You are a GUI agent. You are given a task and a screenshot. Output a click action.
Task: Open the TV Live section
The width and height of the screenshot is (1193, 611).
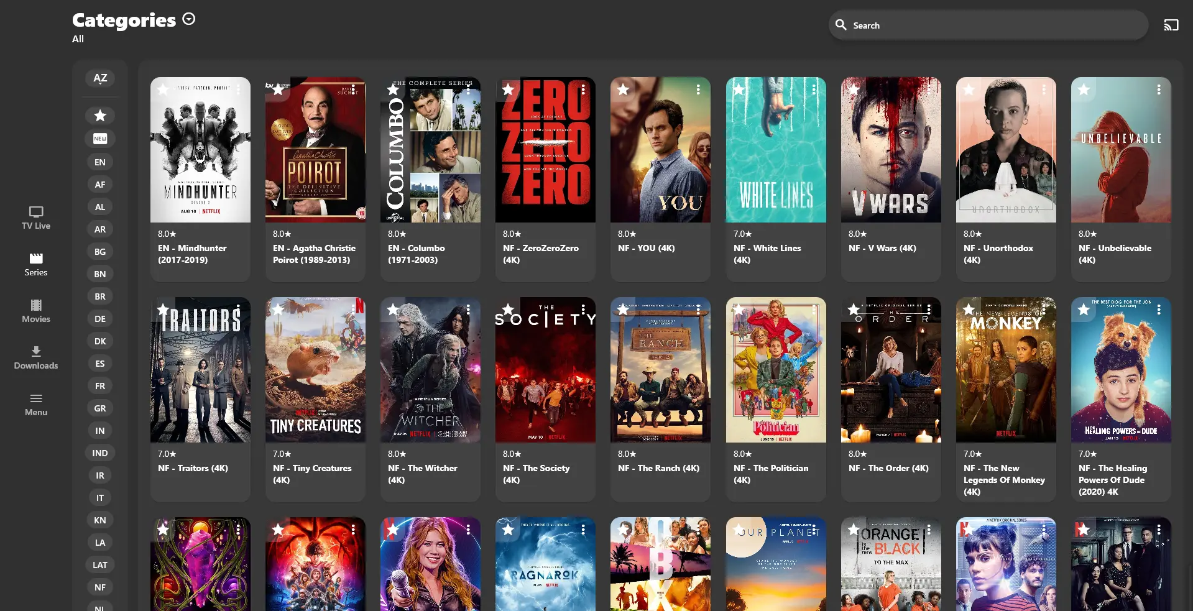click(35, 218)
